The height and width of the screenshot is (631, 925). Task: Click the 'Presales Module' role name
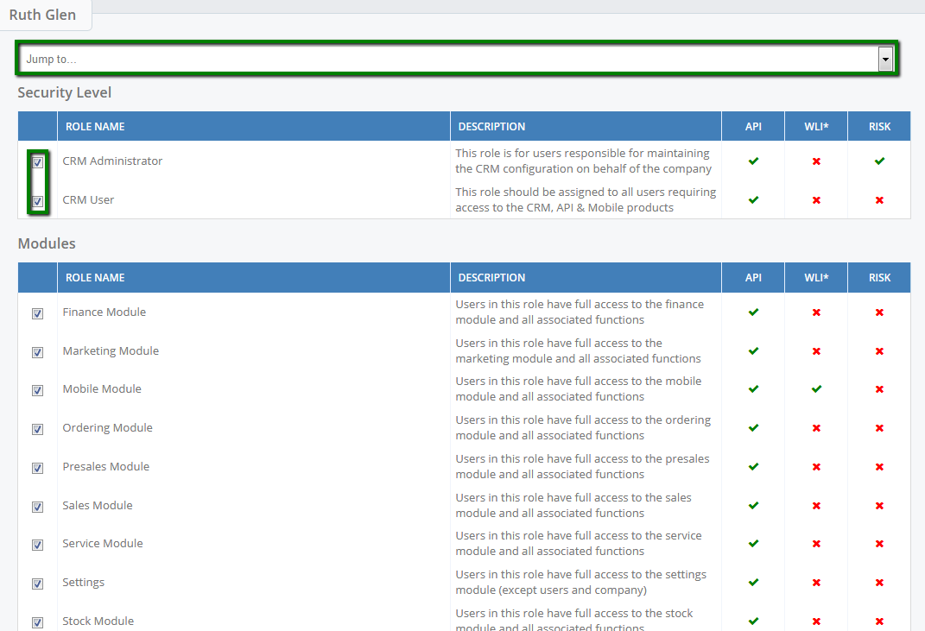tap(106, 466)
